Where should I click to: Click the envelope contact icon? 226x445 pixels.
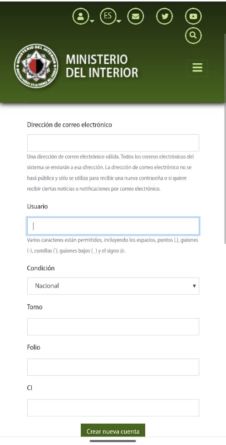coord(136,16)
